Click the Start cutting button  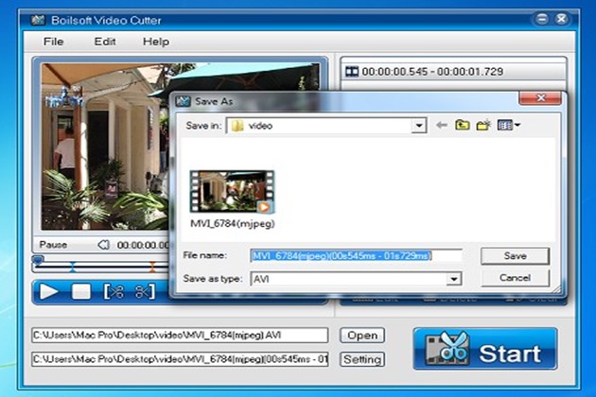(485, 349)
